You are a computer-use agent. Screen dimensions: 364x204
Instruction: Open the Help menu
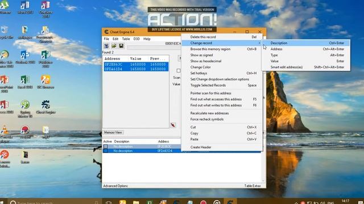coord(147,39)
